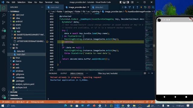Click Flutter: 3.0.5 version in status bar

(106, 102)
